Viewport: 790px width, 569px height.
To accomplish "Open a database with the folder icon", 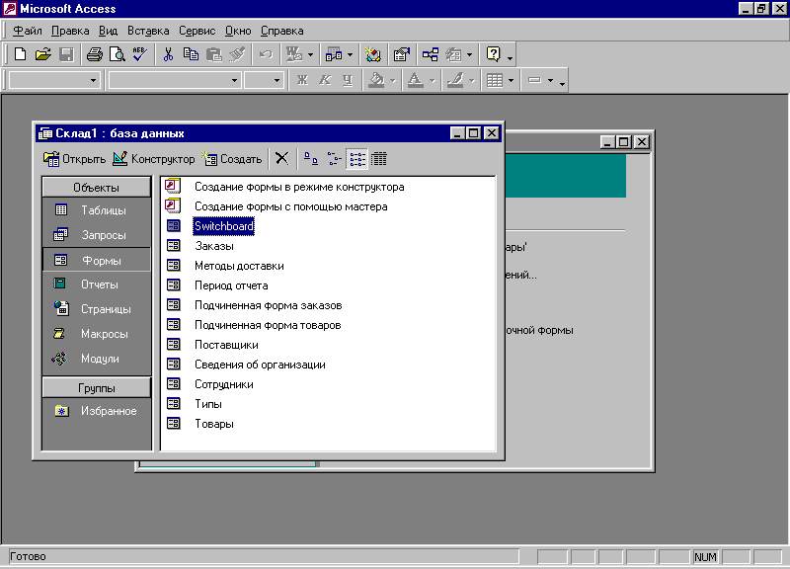I will point(43,54).
